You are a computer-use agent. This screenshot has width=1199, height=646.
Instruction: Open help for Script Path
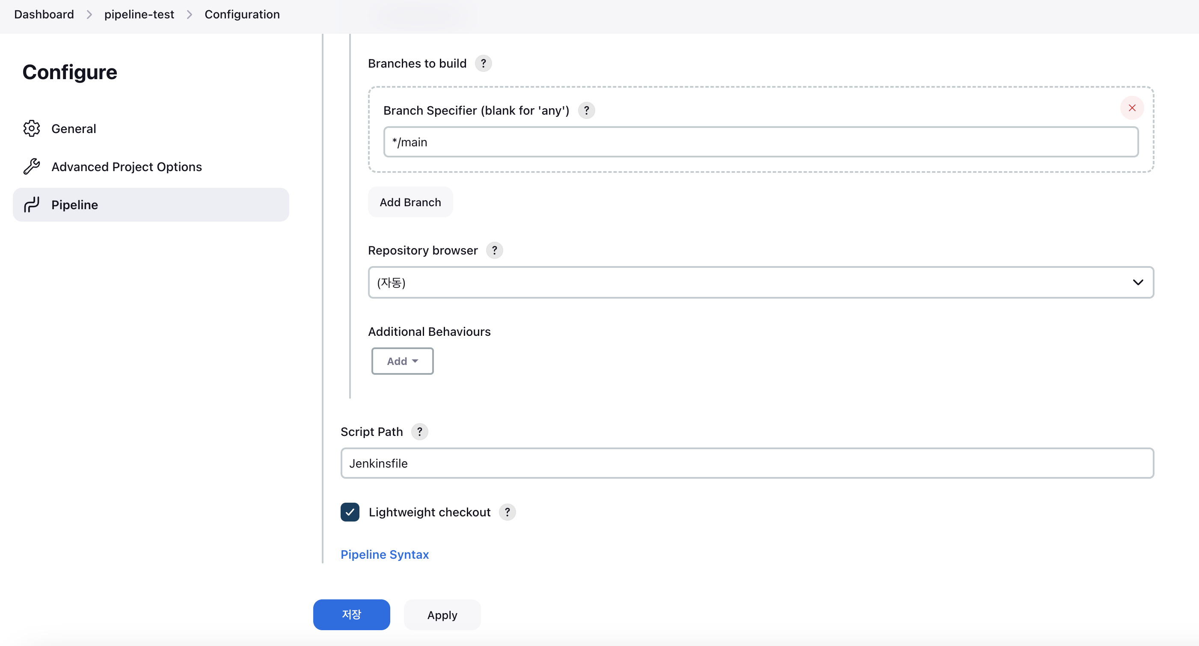tap(419, 432)
